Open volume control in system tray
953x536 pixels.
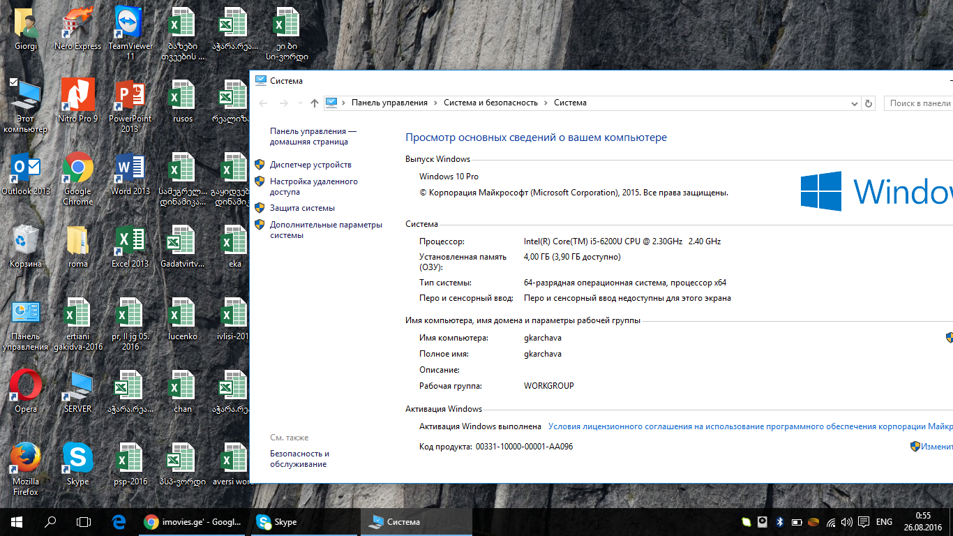(x=846, y=521)
